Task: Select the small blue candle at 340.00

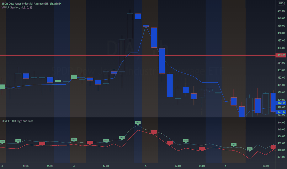Action: [x=138, y=16]
